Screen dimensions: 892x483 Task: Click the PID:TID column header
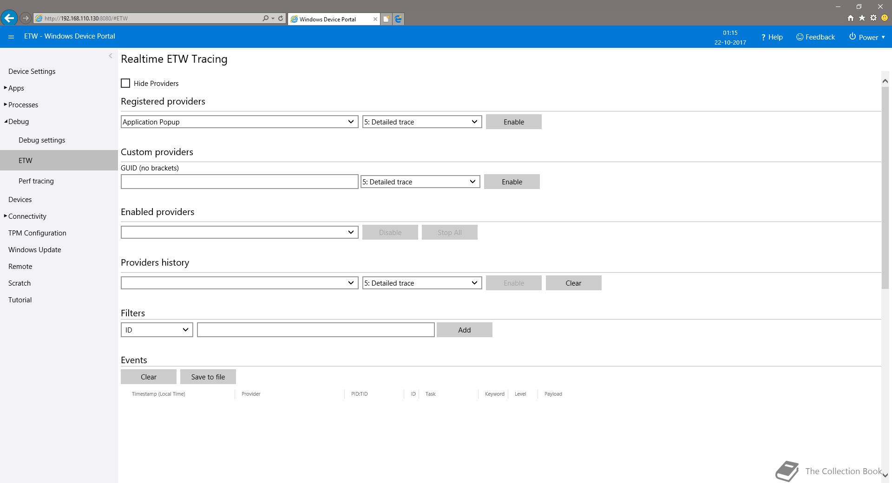(359, 394)
